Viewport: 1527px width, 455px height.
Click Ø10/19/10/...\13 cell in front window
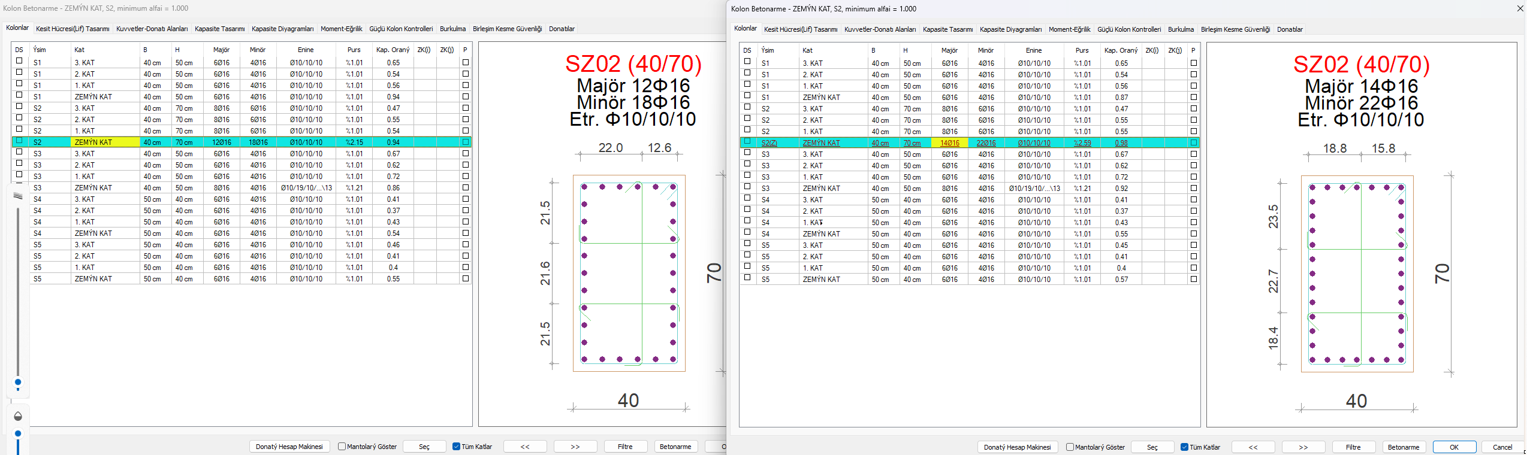tap(1034, 188)
